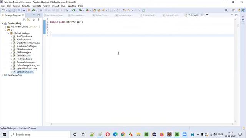Maximize the Package Explorer view
The image size is (246, 138).
[x=38, y=15]
